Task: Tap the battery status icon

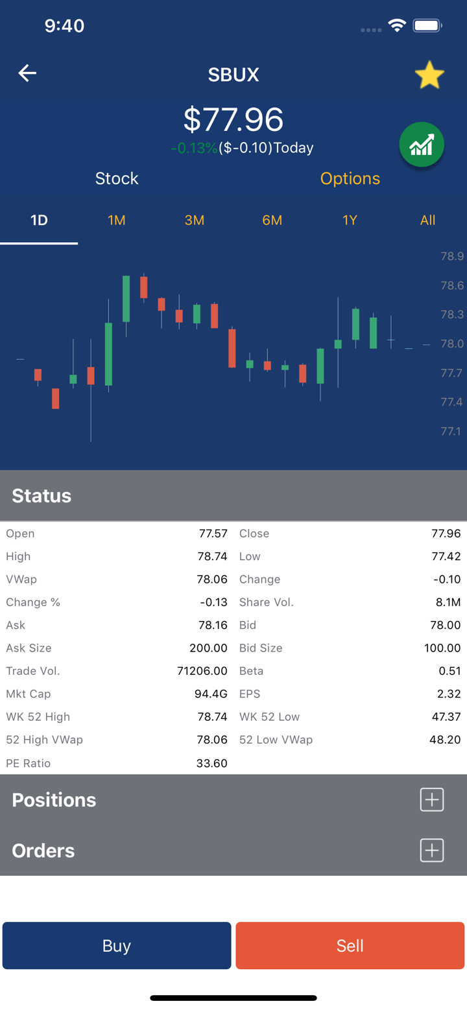Action: pyautogui.click(x=427, y=26)
